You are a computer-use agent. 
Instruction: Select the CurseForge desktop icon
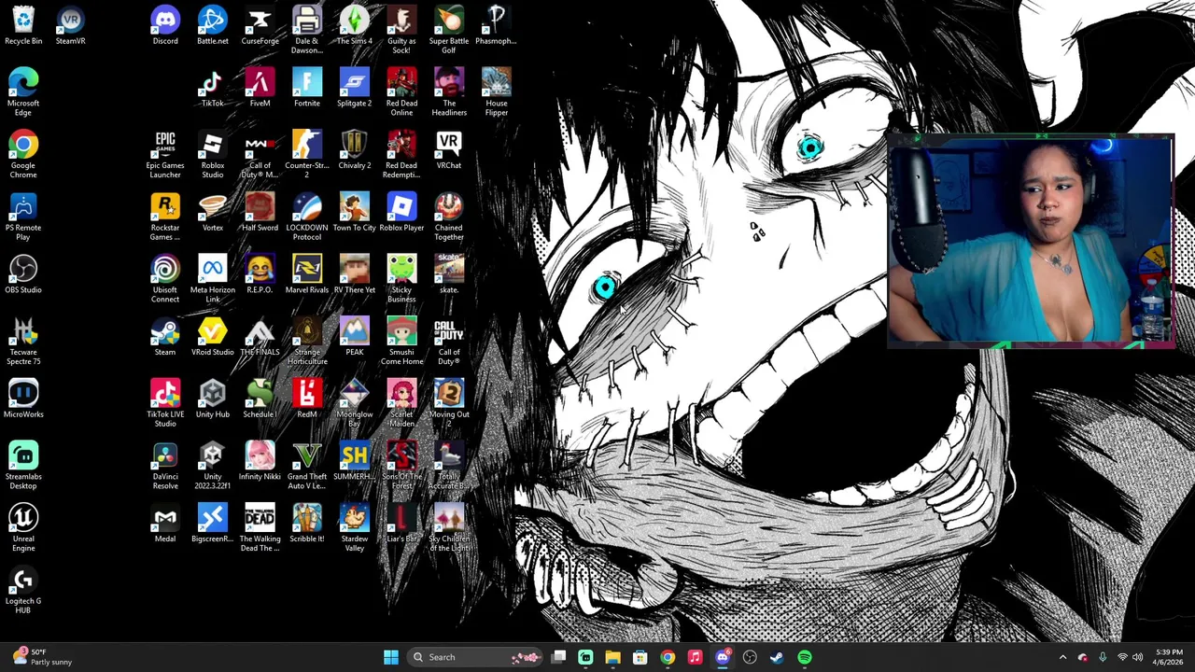point(260,25)
